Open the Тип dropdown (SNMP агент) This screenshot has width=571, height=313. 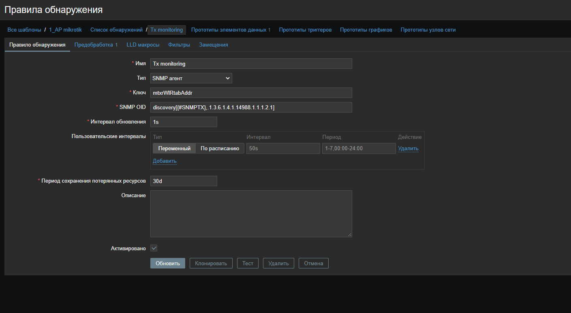(191, 78)
